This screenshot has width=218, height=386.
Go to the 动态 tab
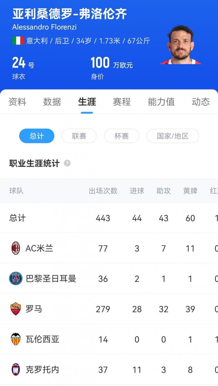pyautogui.click(x=200, y=102)
